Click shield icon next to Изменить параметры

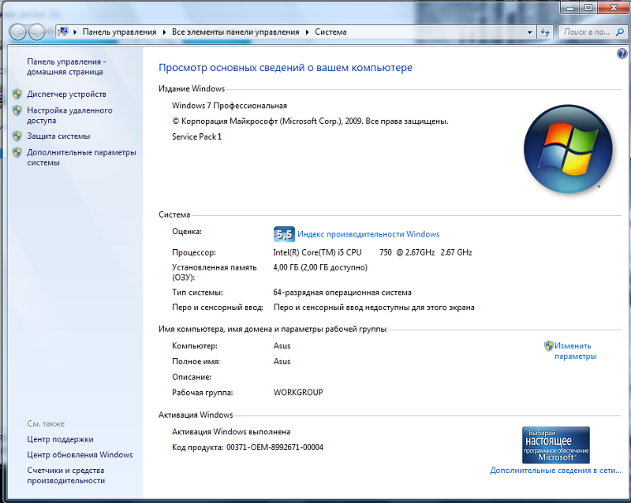click(x=549, y=345)
